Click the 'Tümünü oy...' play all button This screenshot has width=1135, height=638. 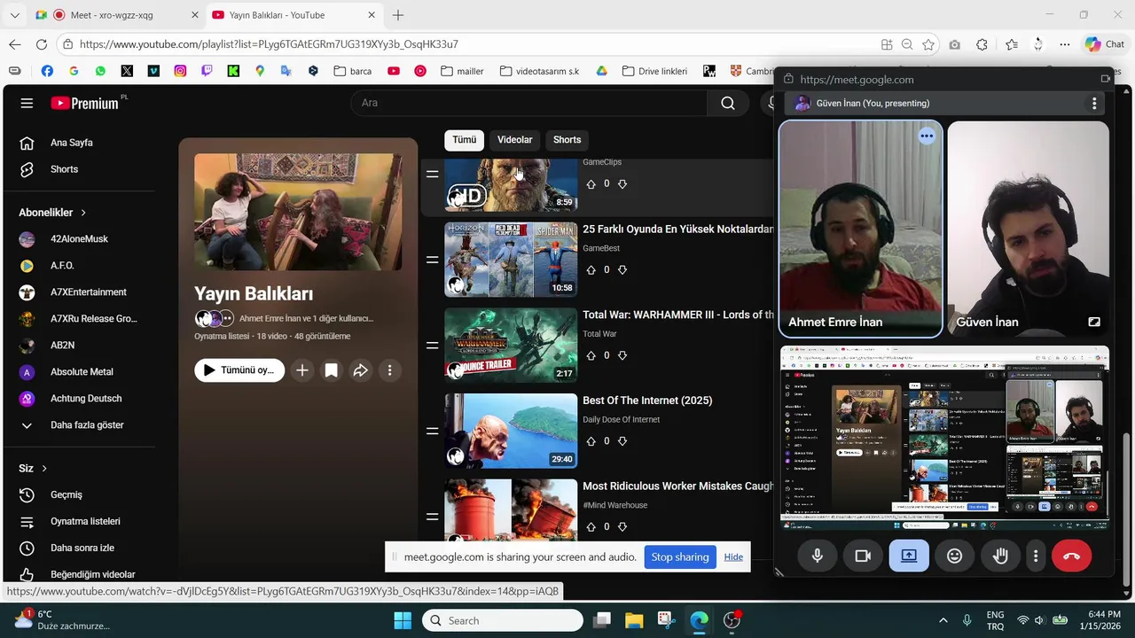click(239, 370)
